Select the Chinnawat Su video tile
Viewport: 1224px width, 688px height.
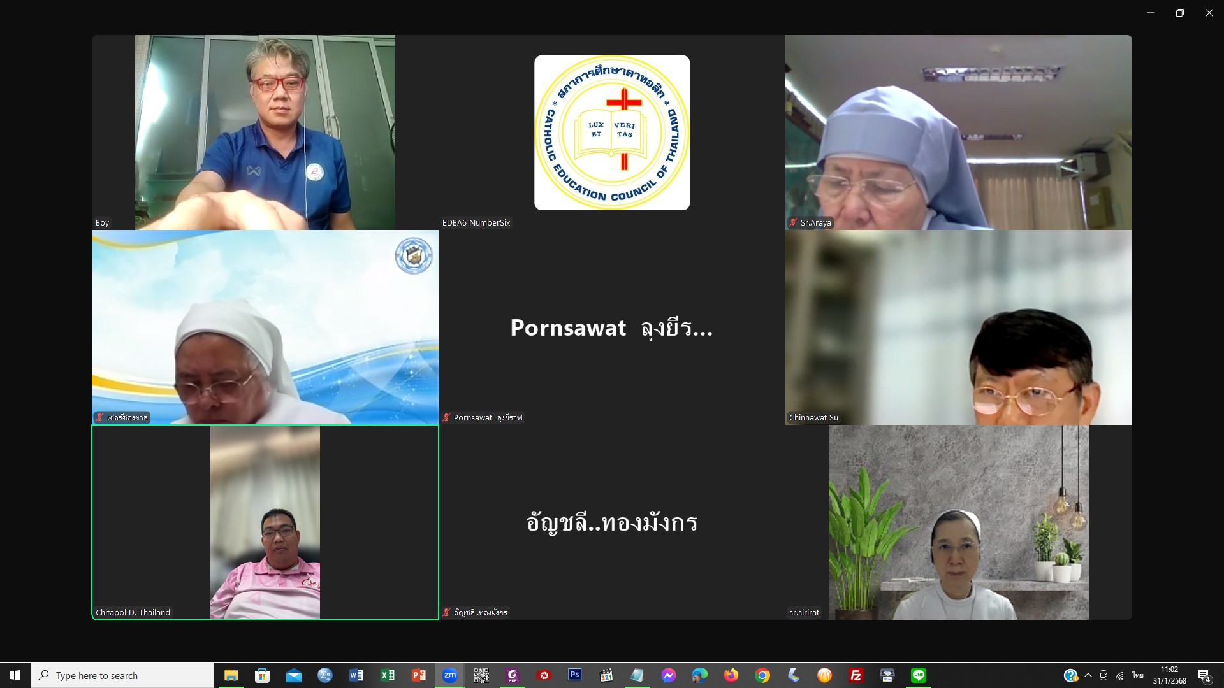coord(959,327)
